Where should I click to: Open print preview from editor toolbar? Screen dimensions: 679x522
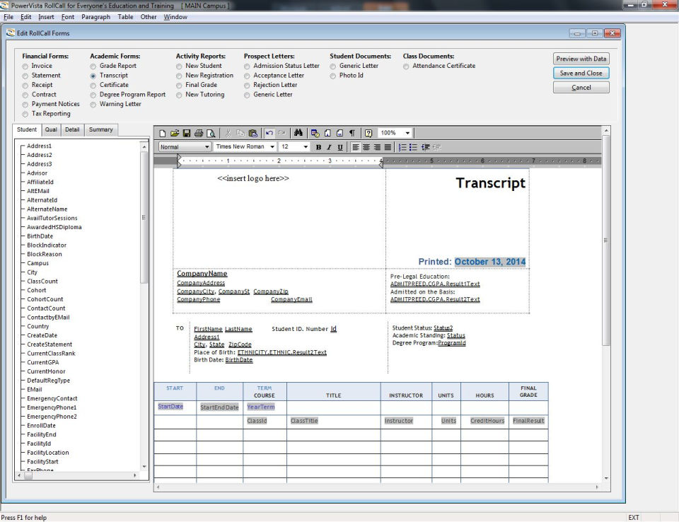pos(211,133)
